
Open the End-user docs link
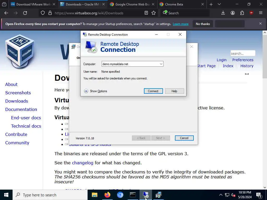26,118
